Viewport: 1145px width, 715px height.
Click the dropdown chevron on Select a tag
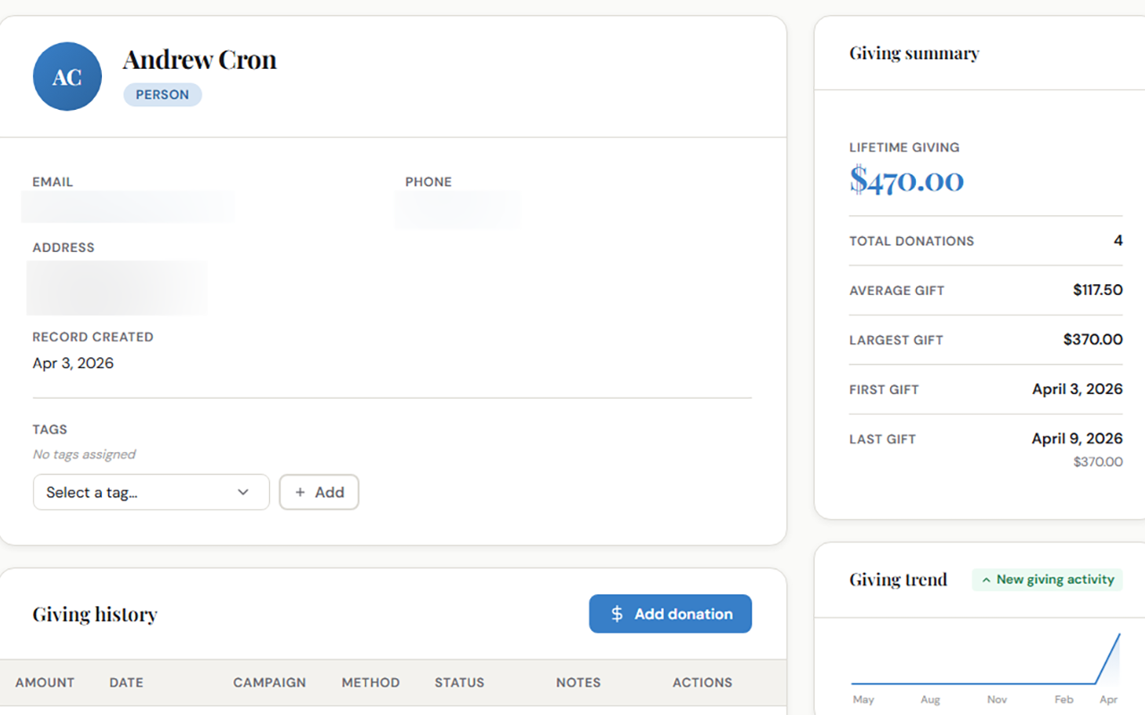[x=242, y=492]
